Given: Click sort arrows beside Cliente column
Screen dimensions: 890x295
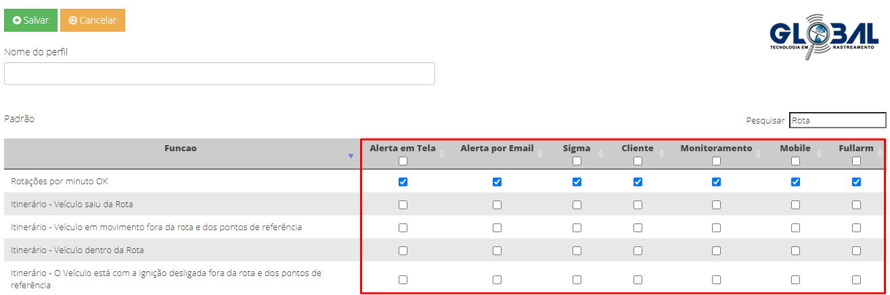Looking at the screenshot, I should [x=661, y=154].
